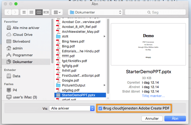Expand the AVR folder arrow

[104, 36]
